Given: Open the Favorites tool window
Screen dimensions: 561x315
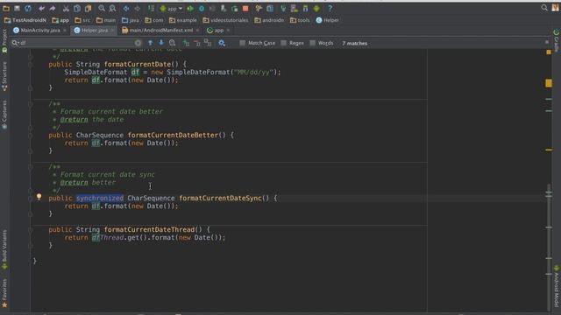Looking at the screenshot, I should 4,294.
